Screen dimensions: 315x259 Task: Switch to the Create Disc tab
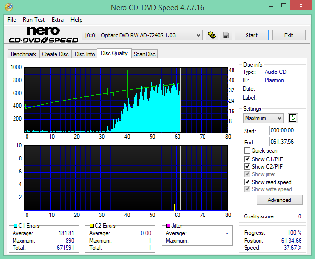pos(55,54)
